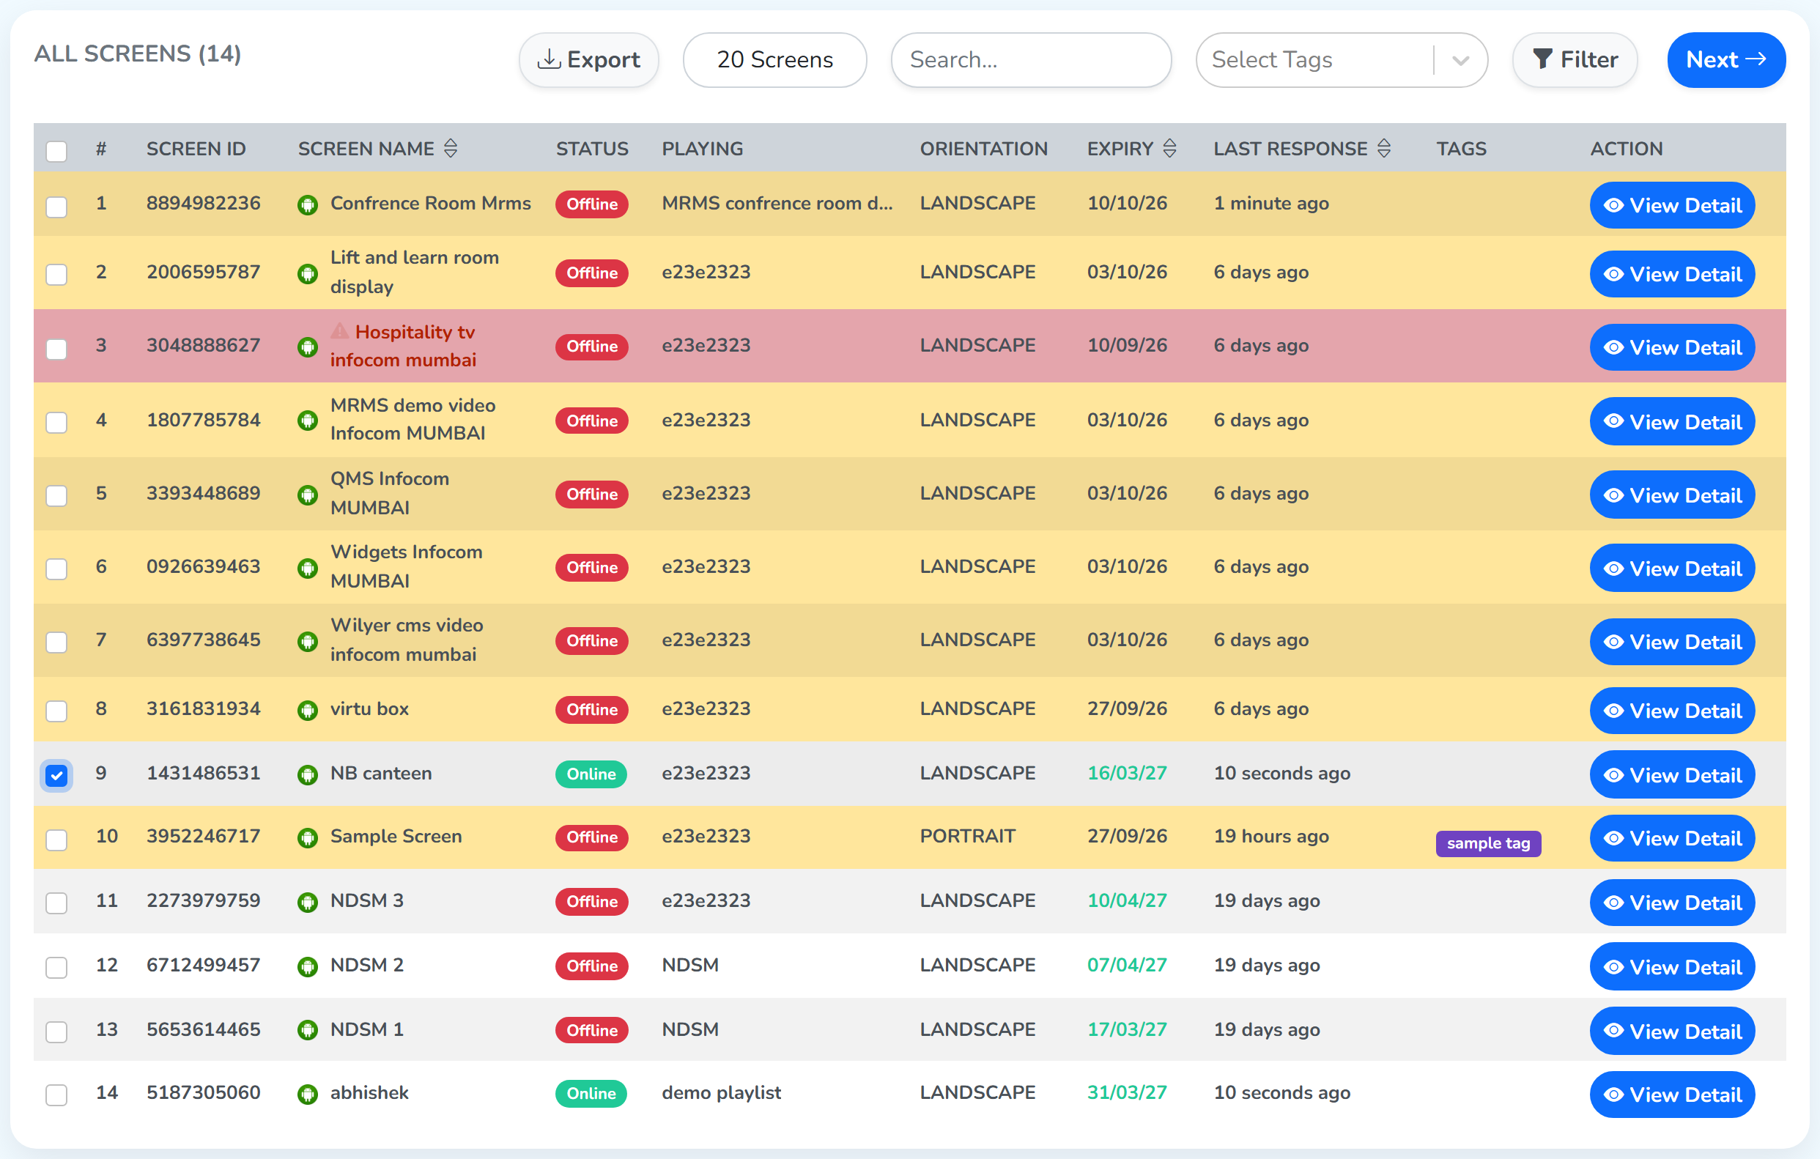
Task: Click the Android icon beside Confrence Room Mrms
Action: 308,204
